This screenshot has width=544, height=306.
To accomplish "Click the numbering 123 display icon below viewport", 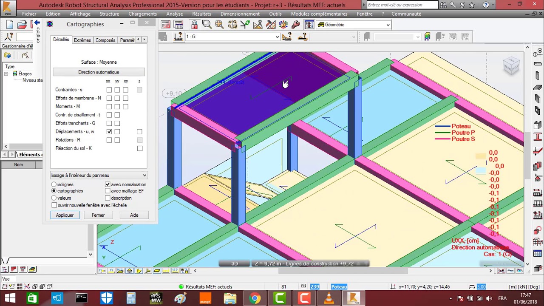I will coord(176,271).
